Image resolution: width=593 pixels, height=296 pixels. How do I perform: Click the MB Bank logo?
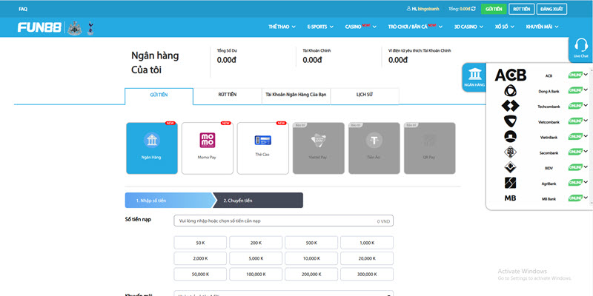coord(510,198)
